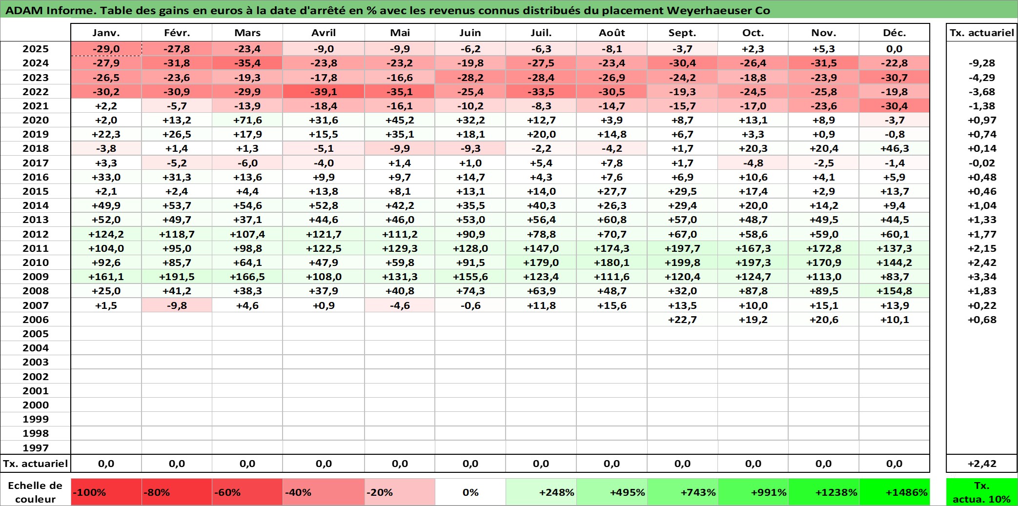Click the 'Août' column header
The height and width of the screenshot is (506, 1018).
coord(612,33)
